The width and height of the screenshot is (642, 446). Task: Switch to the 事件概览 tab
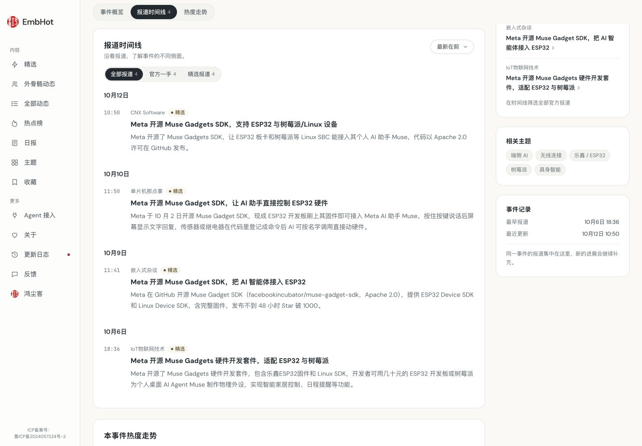[112, 12]
